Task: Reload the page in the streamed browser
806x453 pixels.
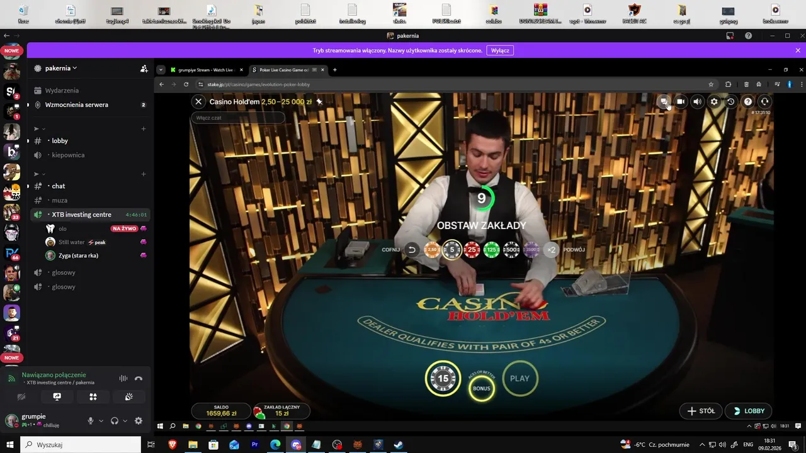Action: click(186, 84)
